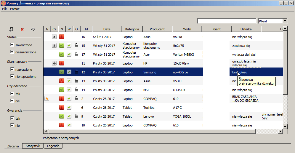Sort by the Klient column header
Image resolution: width=295 pixels, height=153 pixels.
point(217,29)
